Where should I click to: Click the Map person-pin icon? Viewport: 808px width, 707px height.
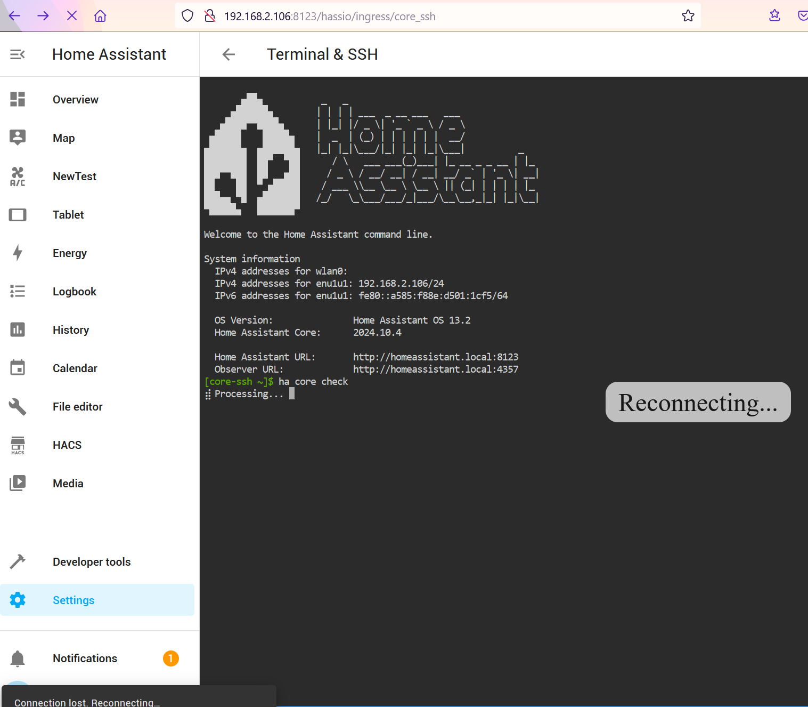pyautogui.click(x=18, y=138)
